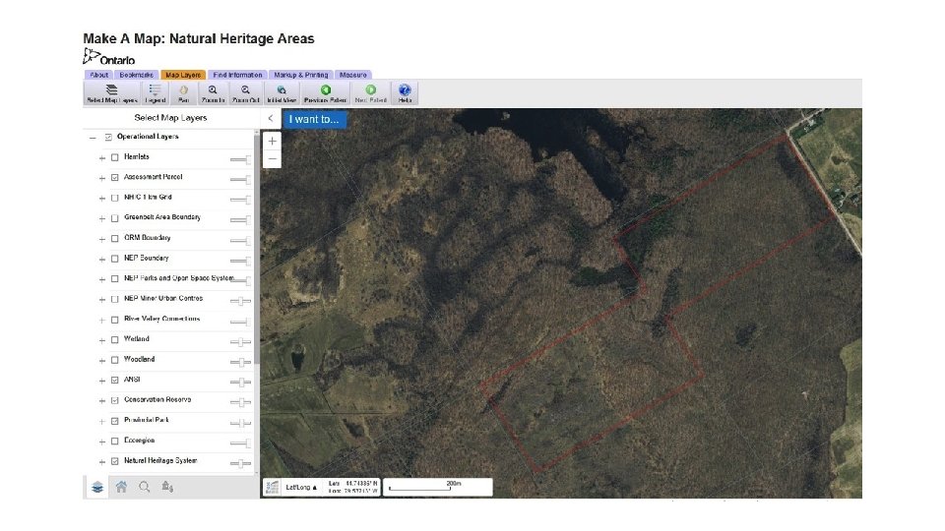The image size is (945, 531).
Task: Adjust the Provincial Park transparency slider
Action: (240, 421)
